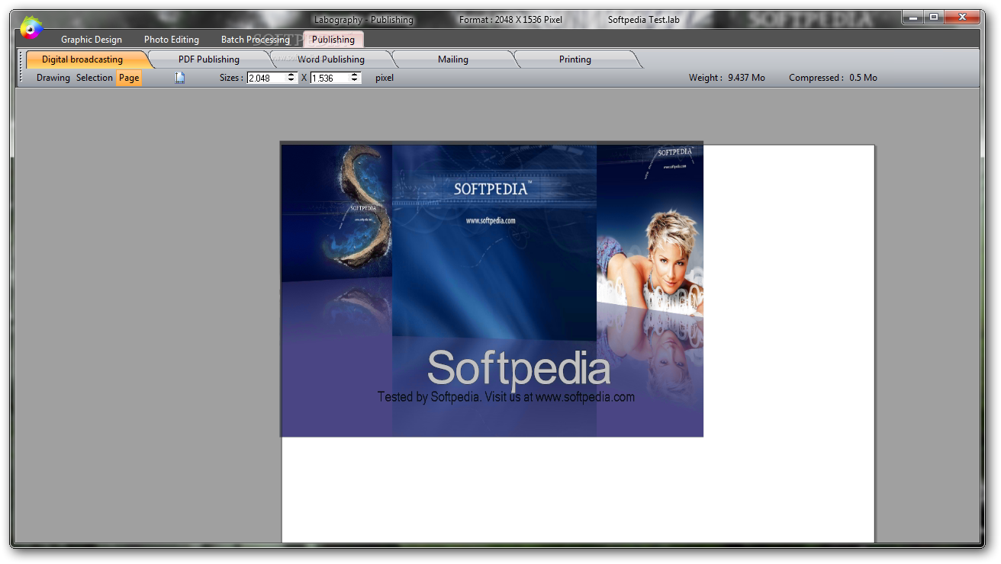Screen dimensions: 1001x564
Task: Switch to the Photo Editing tab
Action: 172,40
